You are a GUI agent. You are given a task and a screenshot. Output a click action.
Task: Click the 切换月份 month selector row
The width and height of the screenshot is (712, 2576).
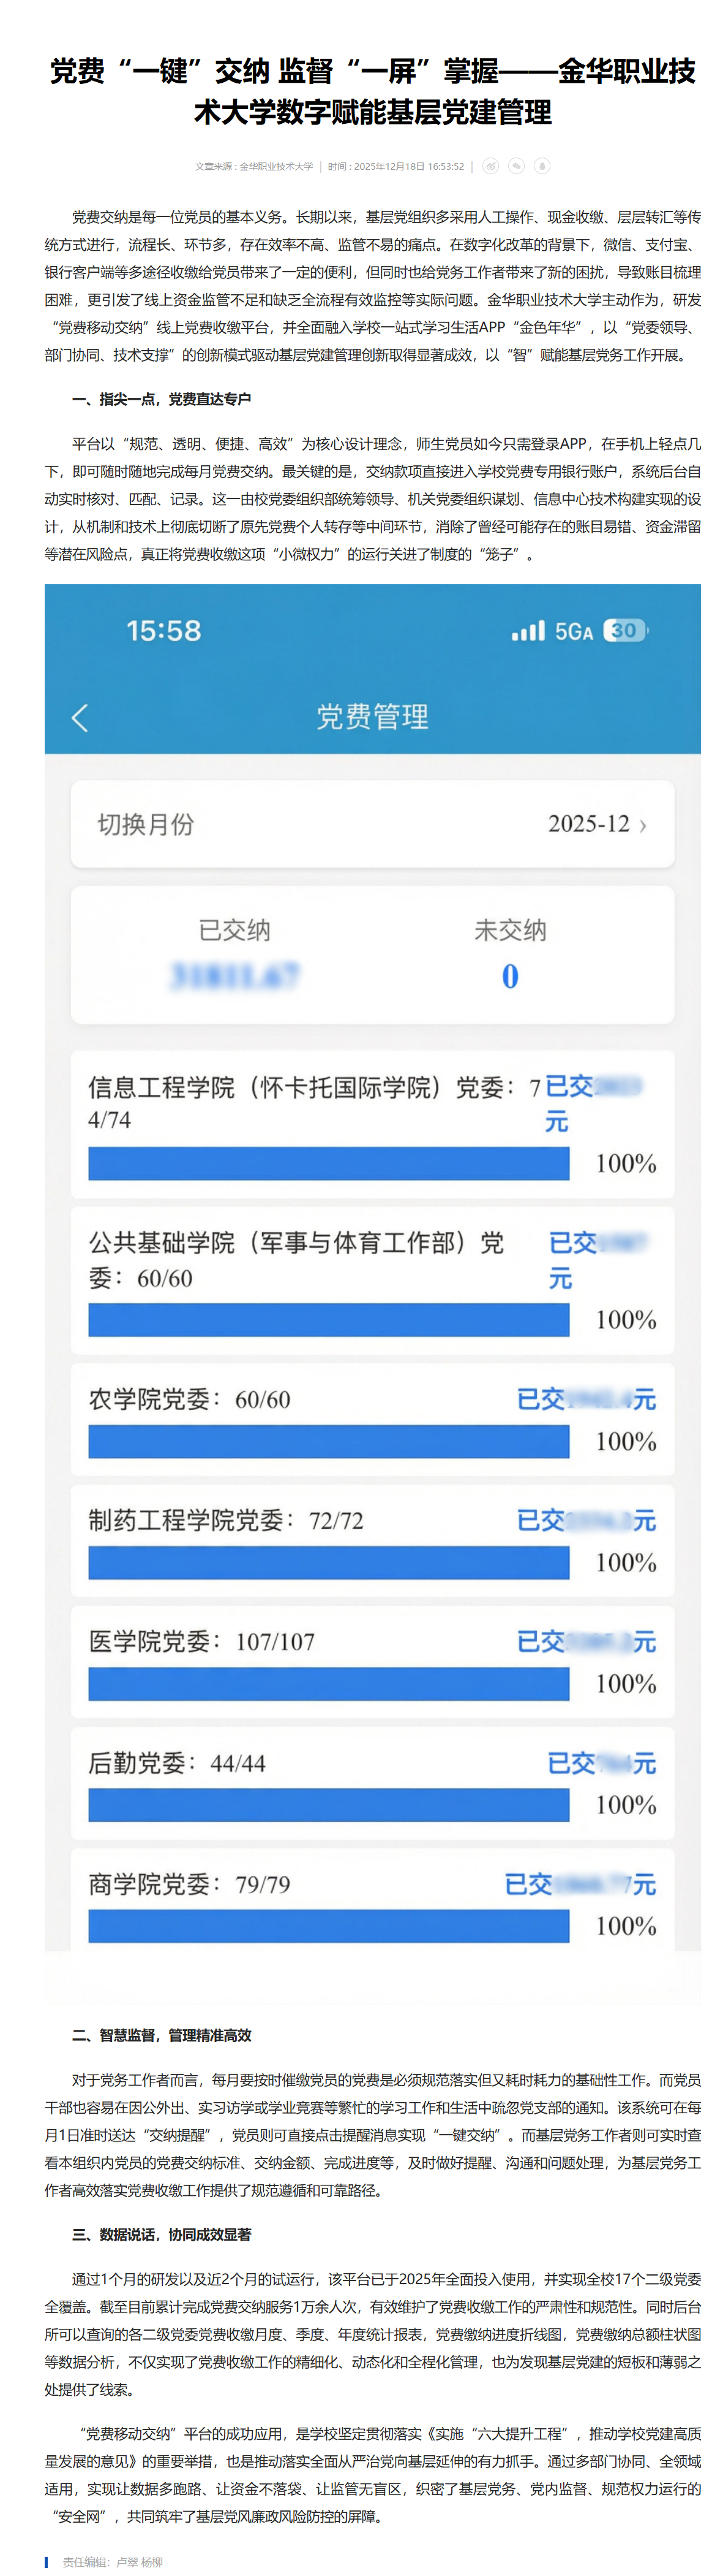pyautogui.click(x=372, y=824)
